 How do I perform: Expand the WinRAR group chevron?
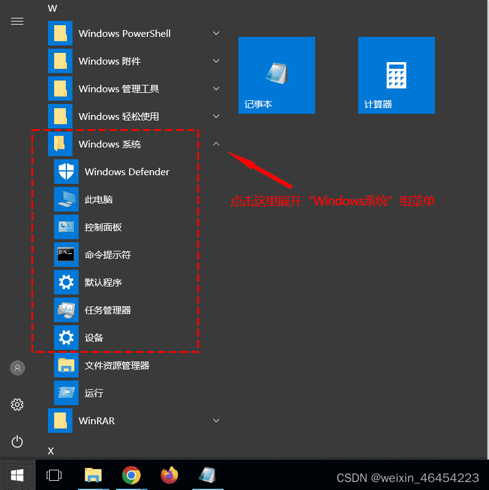coord(216,421)
